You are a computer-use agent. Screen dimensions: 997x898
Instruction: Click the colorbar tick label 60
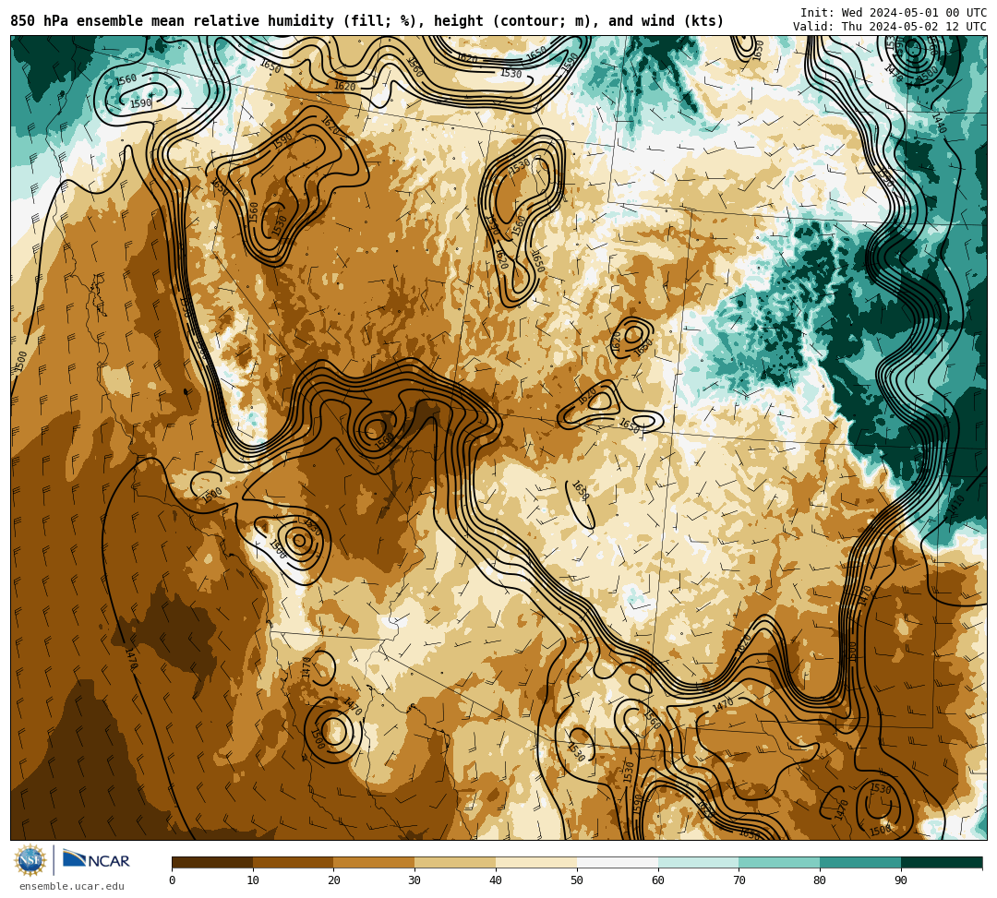tap(658, 880)
